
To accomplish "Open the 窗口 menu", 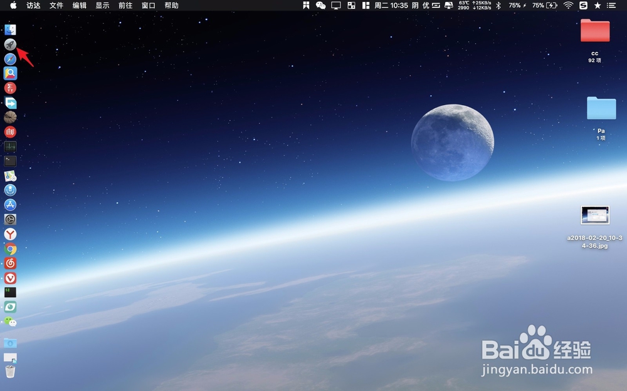I will (x=149, y=5).
